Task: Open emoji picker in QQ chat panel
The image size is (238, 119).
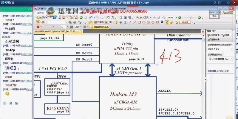Action: pos(5,103)
